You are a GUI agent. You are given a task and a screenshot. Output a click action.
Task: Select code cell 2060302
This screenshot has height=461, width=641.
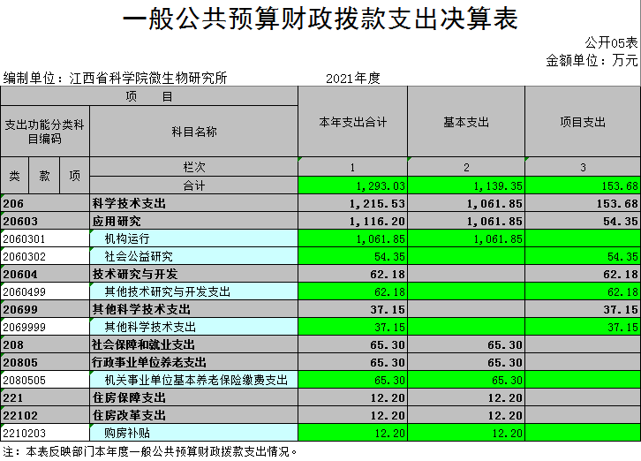click(x=45, y=256)
